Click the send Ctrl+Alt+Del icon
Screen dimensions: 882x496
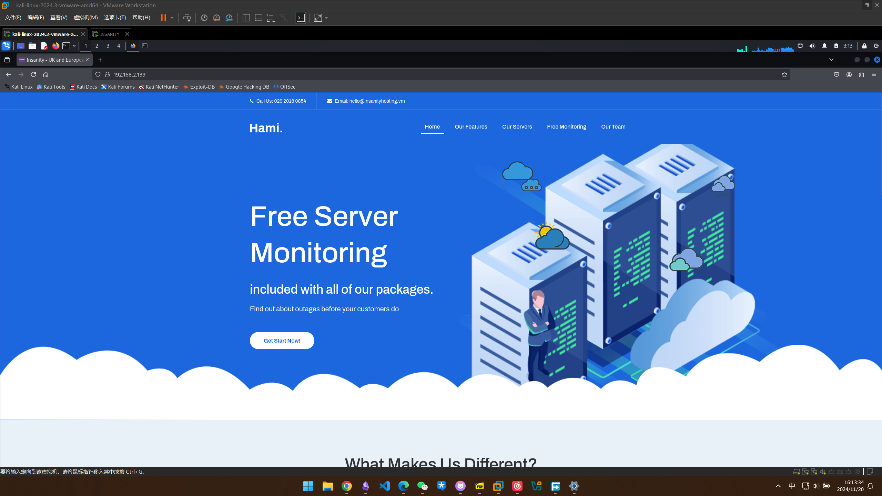tap(187, 18)
